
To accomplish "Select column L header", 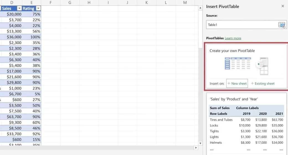I will point(166,2).
